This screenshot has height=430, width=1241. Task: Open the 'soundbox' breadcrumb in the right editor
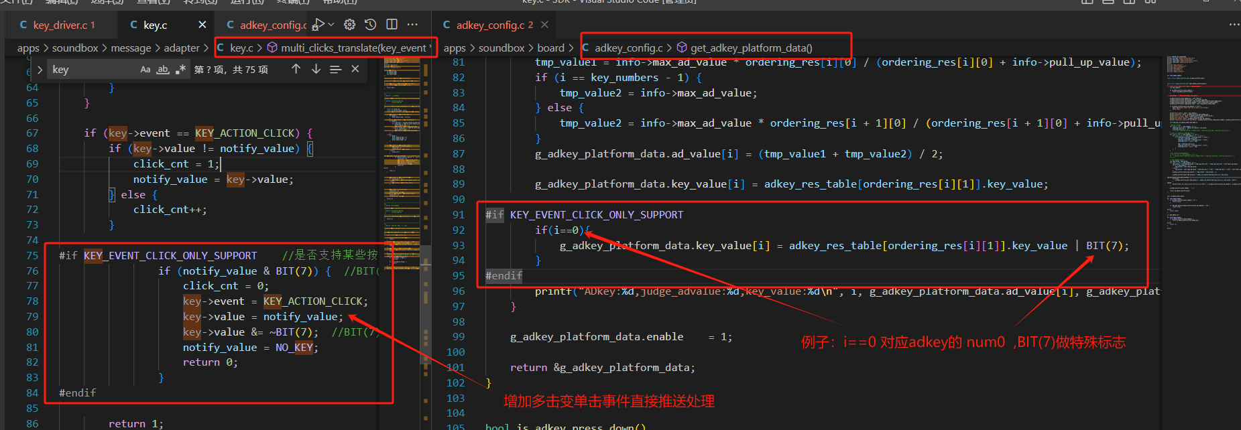(x=501, y=48)
